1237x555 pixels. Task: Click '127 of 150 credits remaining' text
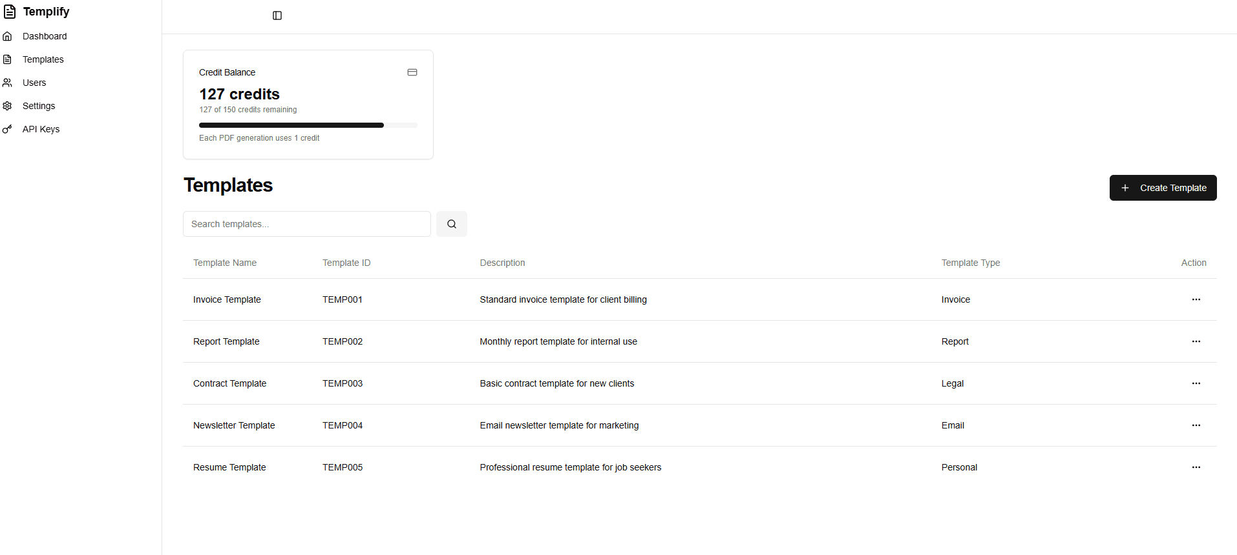[x=248, y=110]
